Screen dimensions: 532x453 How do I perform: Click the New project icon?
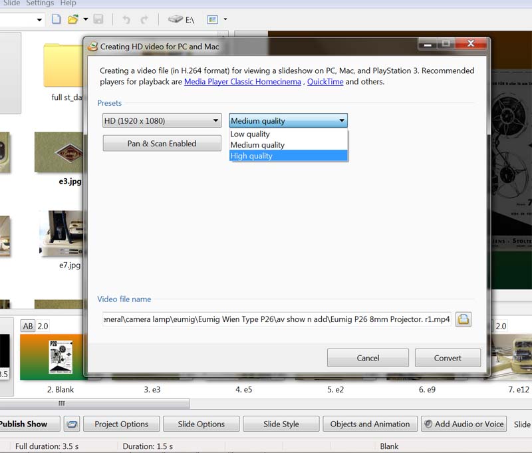57,19
